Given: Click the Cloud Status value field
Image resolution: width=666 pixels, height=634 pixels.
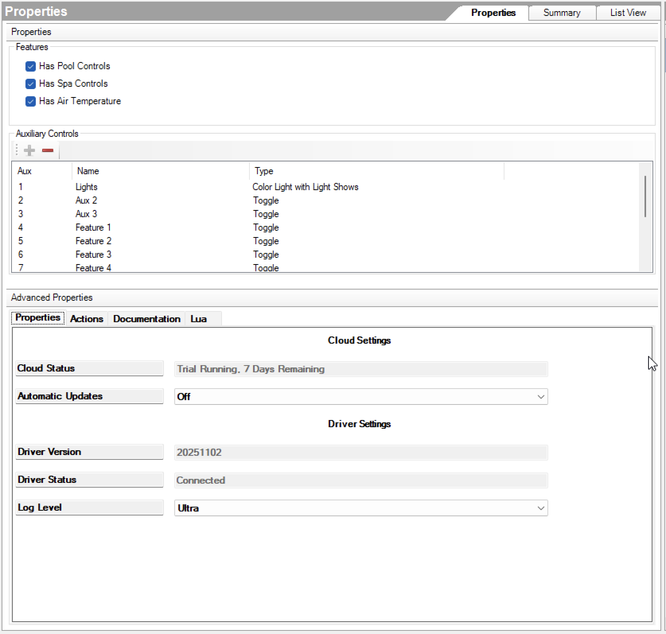Looking at the screenshot, I should (x=361, y=369).
